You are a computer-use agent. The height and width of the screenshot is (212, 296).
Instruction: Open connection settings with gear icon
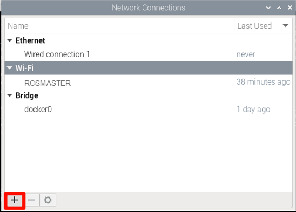tap(48, 200)
